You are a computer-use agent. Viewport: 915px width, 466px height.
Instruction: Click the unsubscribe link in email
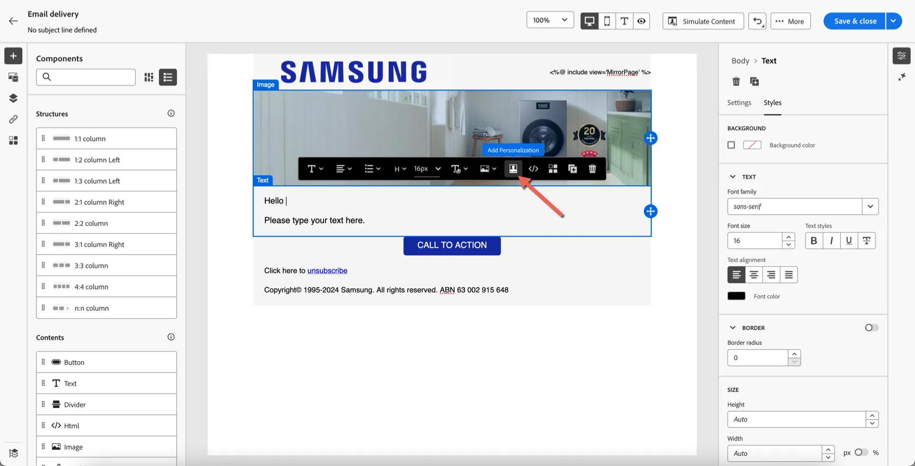pos(327,270)
